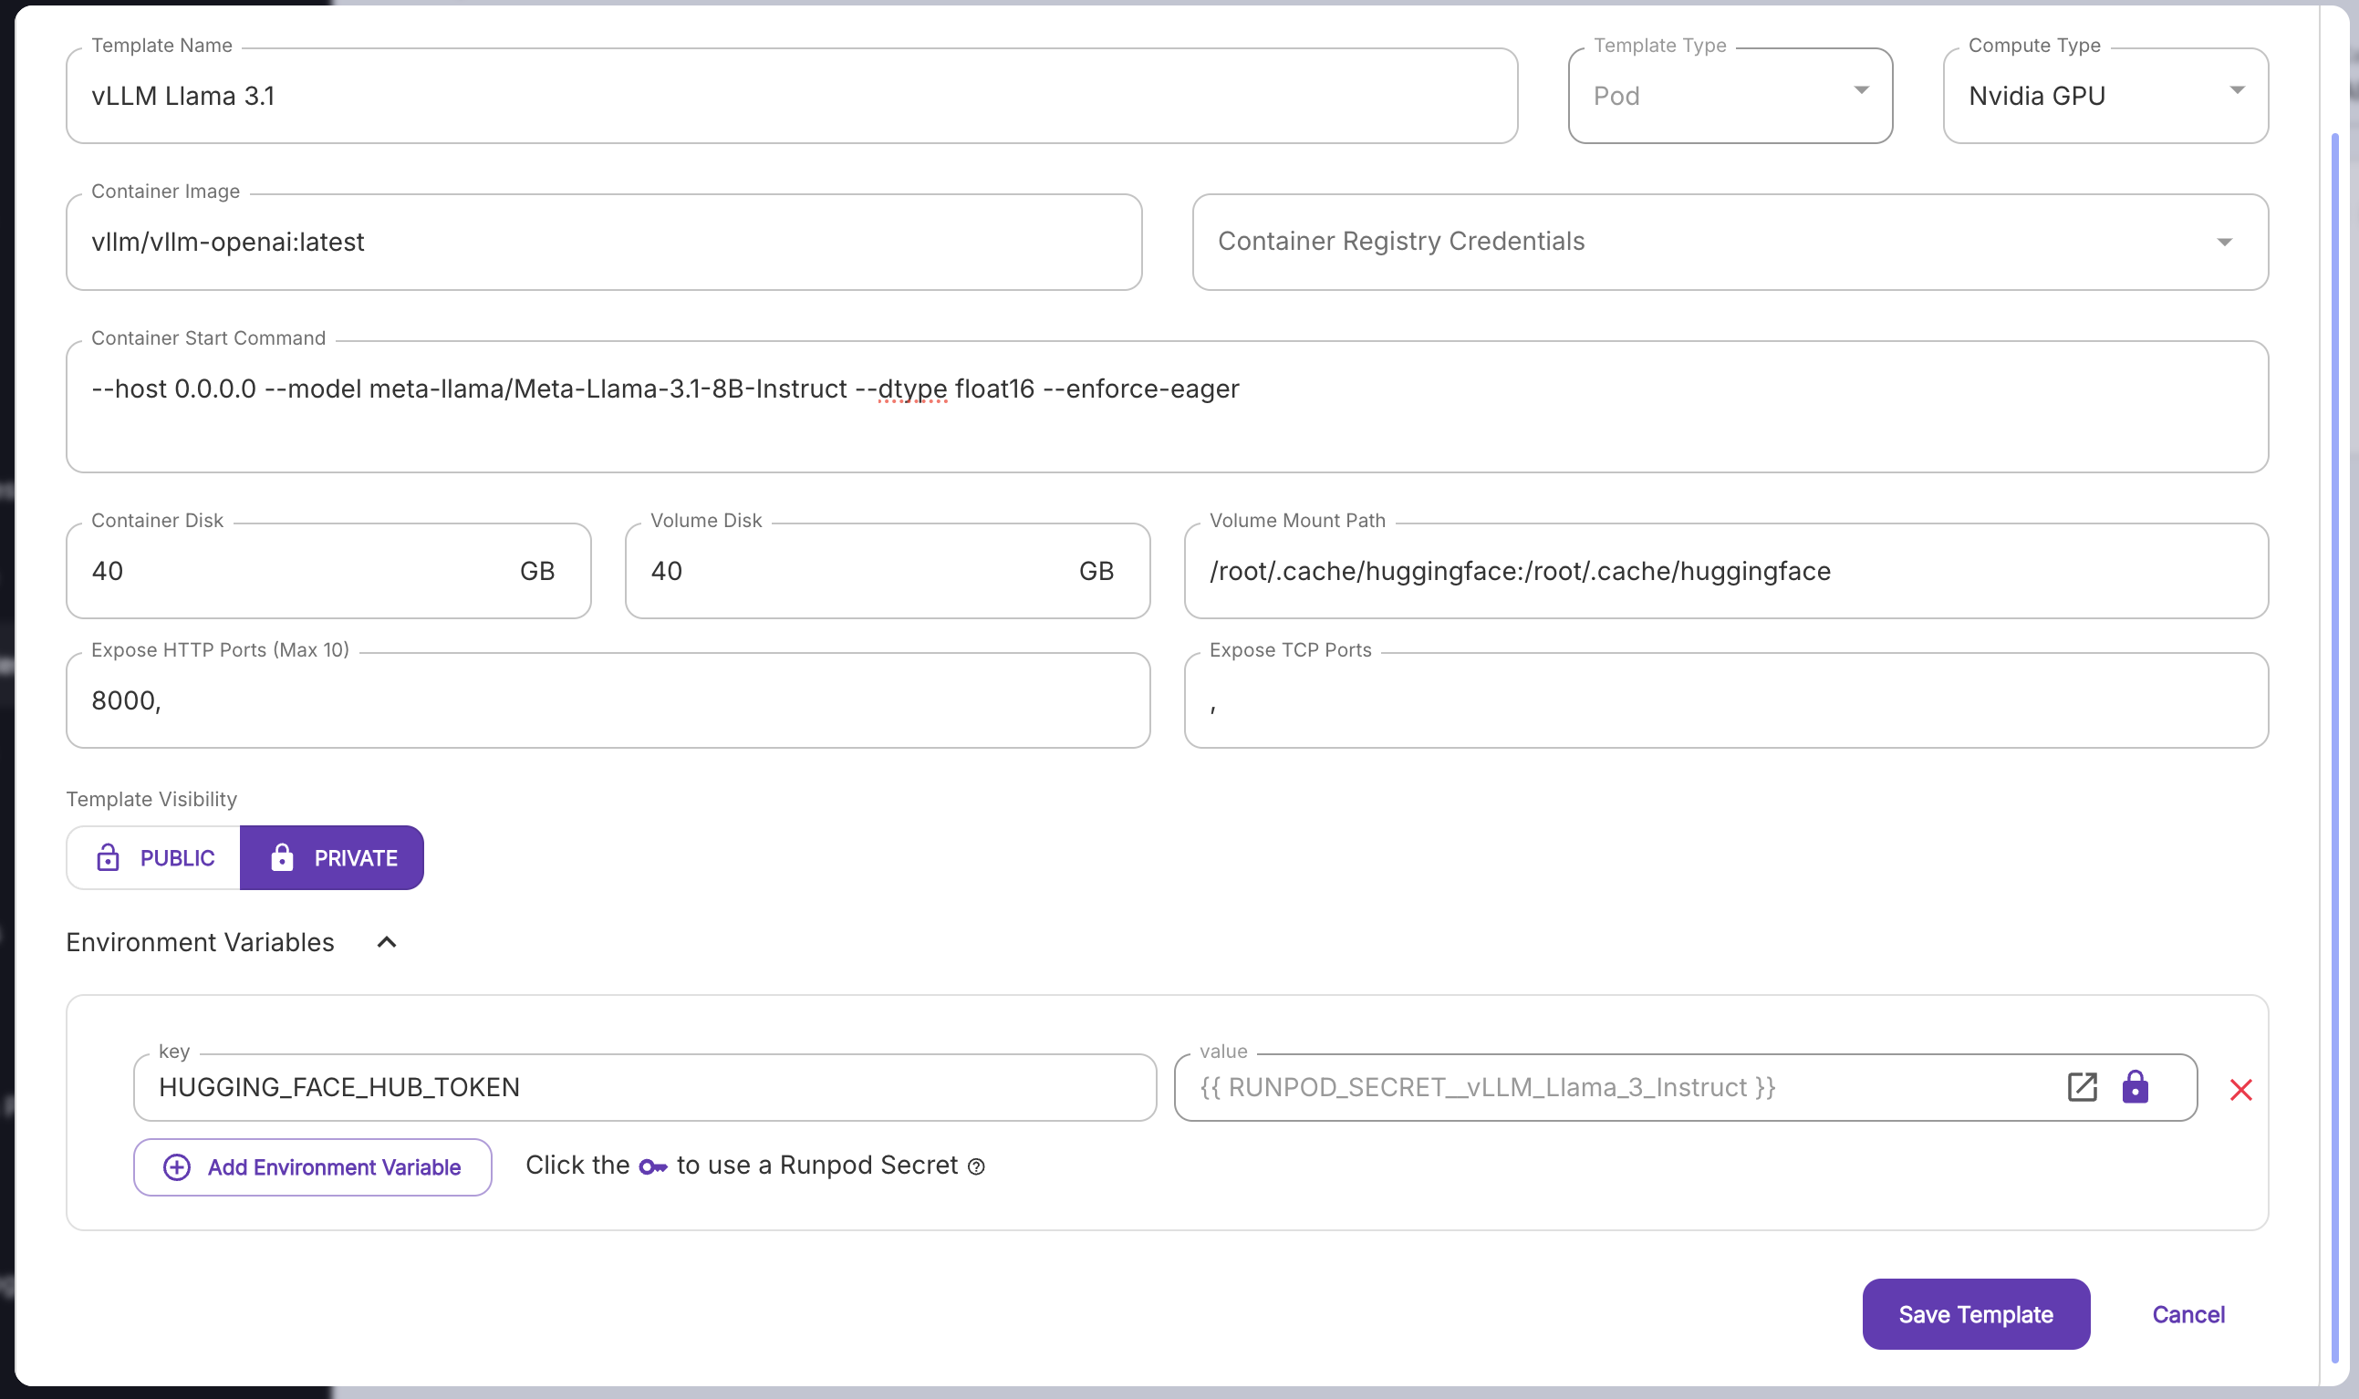Click the Volume Mount Path field
Viewport: 2359px width, 1399px height.
tap(1725, 571)
